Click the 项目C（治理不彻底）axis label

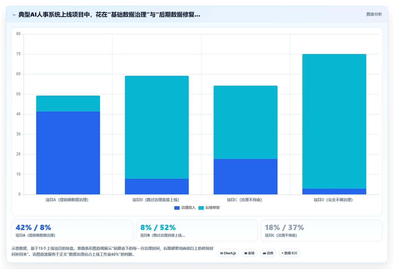click(244, 200)
